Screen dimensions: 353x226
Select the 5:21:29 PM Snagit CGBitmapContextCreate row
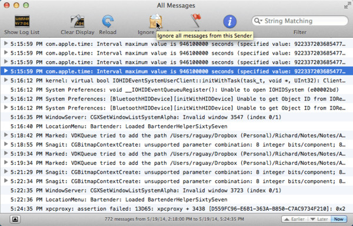176,172
